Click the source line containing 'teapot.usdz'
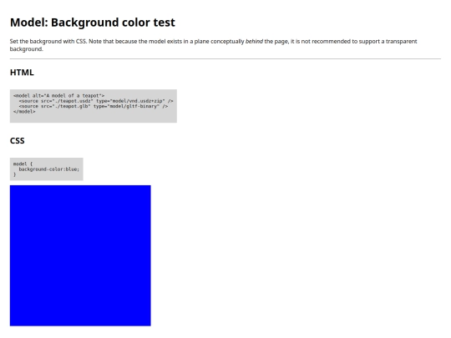Image resolution: width=451 pixels, height=338 pixels. 96,101
